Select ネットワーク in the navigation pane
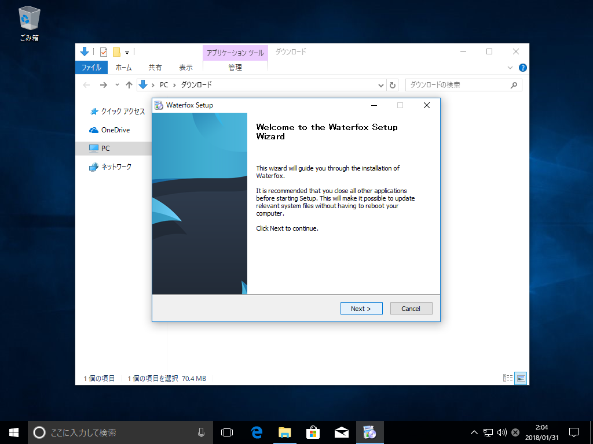 tap(111, 167)
